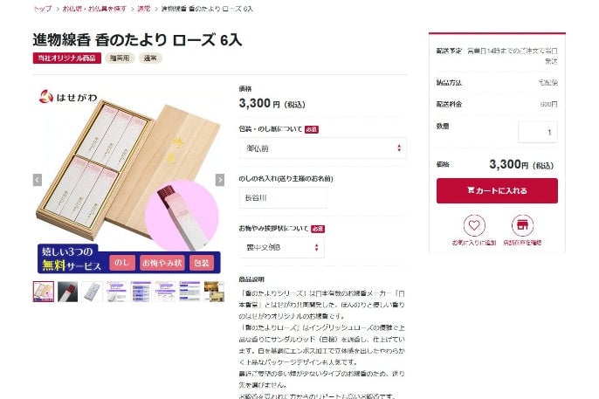Select the 贈答用 tag
599x399 pixels.
tap(120, 58)
